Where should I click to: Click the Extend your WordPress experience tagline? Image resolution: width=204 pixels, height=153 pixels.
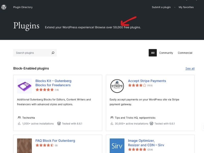[93, 27]
